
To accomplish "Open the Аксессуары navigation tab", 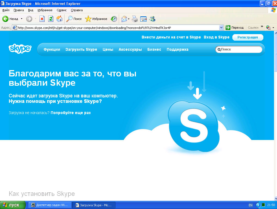I will point(130,49).
